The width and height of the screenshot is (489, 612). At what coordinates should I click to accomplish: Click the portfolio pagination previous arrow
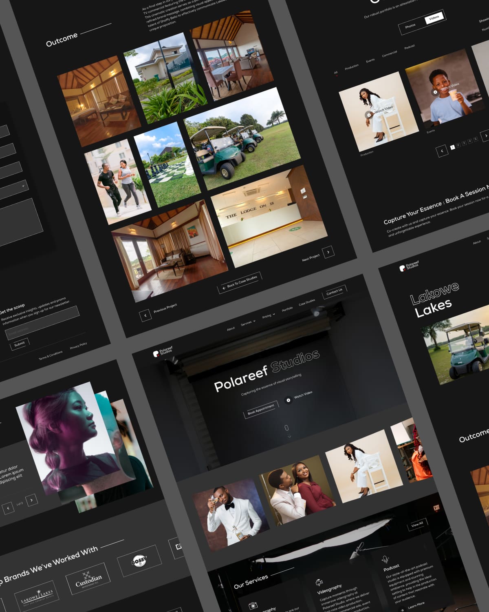pyautogui.click(x=442, y=151)
